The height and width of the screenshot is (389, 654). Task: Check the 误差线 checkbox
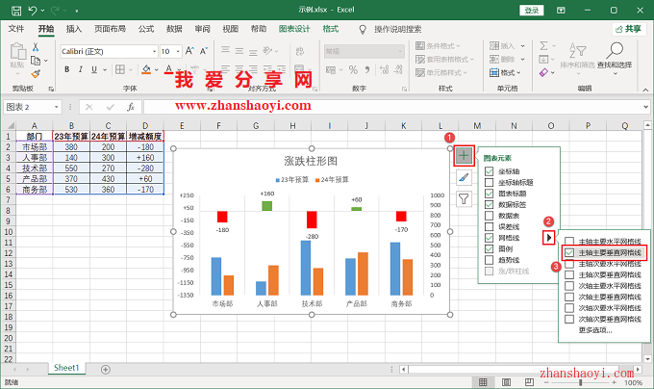pos(490,226)
